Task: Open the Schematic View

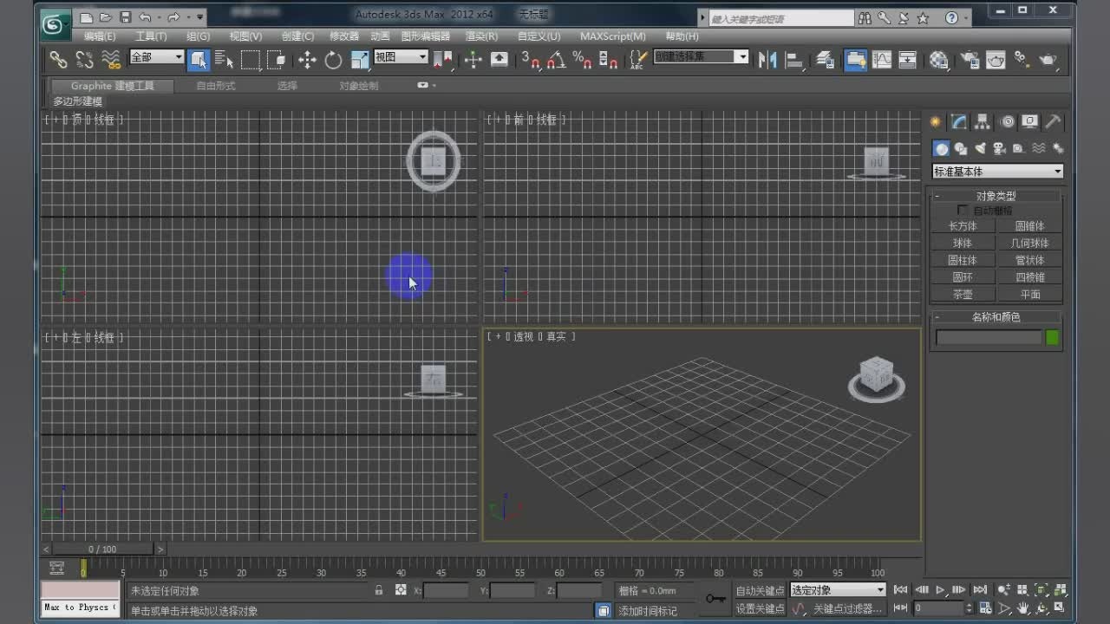Action: pyautogui.click(x=908, y=59)
